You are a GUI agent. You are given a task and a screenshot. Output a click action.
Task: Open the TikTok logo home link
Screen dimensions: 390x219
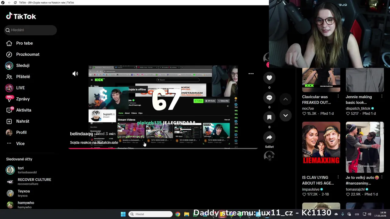click(21, 16)
